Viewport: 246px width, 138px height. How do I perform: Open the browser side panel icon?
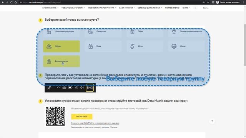click(213, 2)
